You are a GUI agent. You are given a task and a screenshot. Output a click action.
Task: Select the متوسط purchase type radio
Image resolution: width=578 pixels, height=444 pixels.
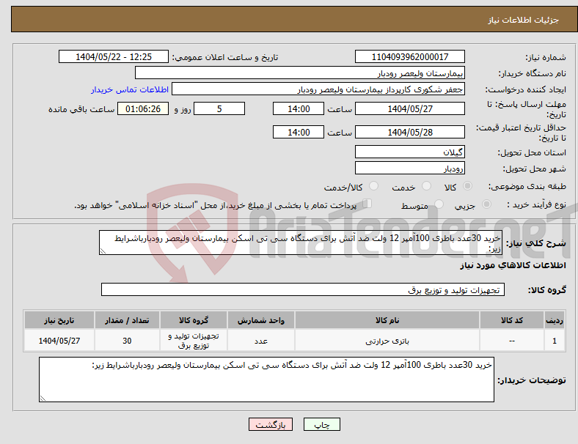439,204
